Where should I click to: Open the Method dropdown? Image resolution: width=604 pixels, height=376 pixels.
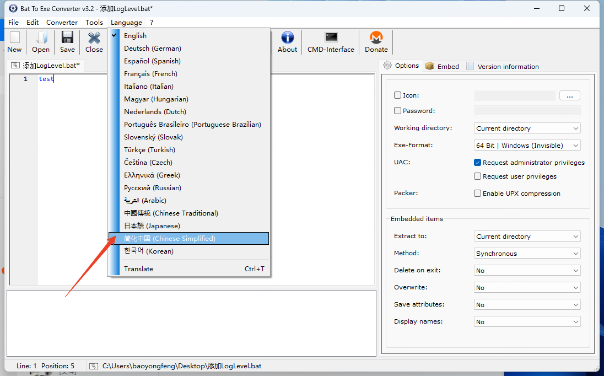coord(527,254)
